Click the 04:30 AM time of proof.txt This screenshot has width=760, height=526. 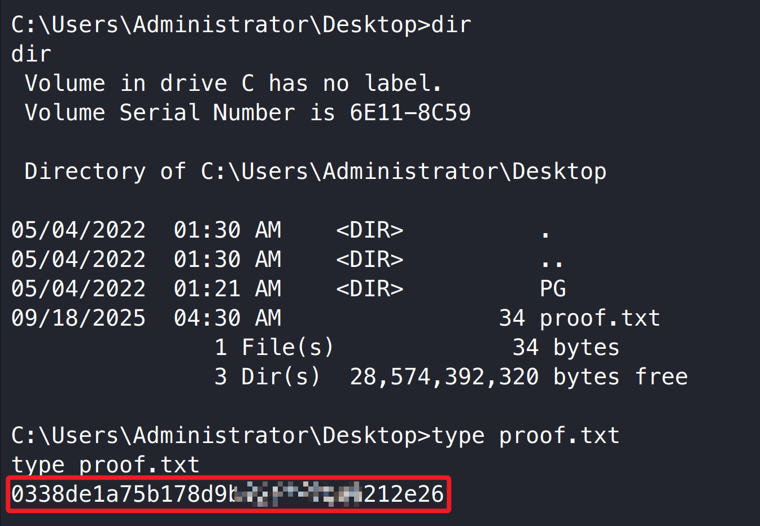[x=227, y=318]
